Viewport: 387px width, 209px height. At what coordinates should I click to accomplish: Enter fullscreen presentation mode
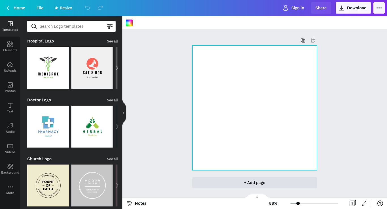coord(364,203)
